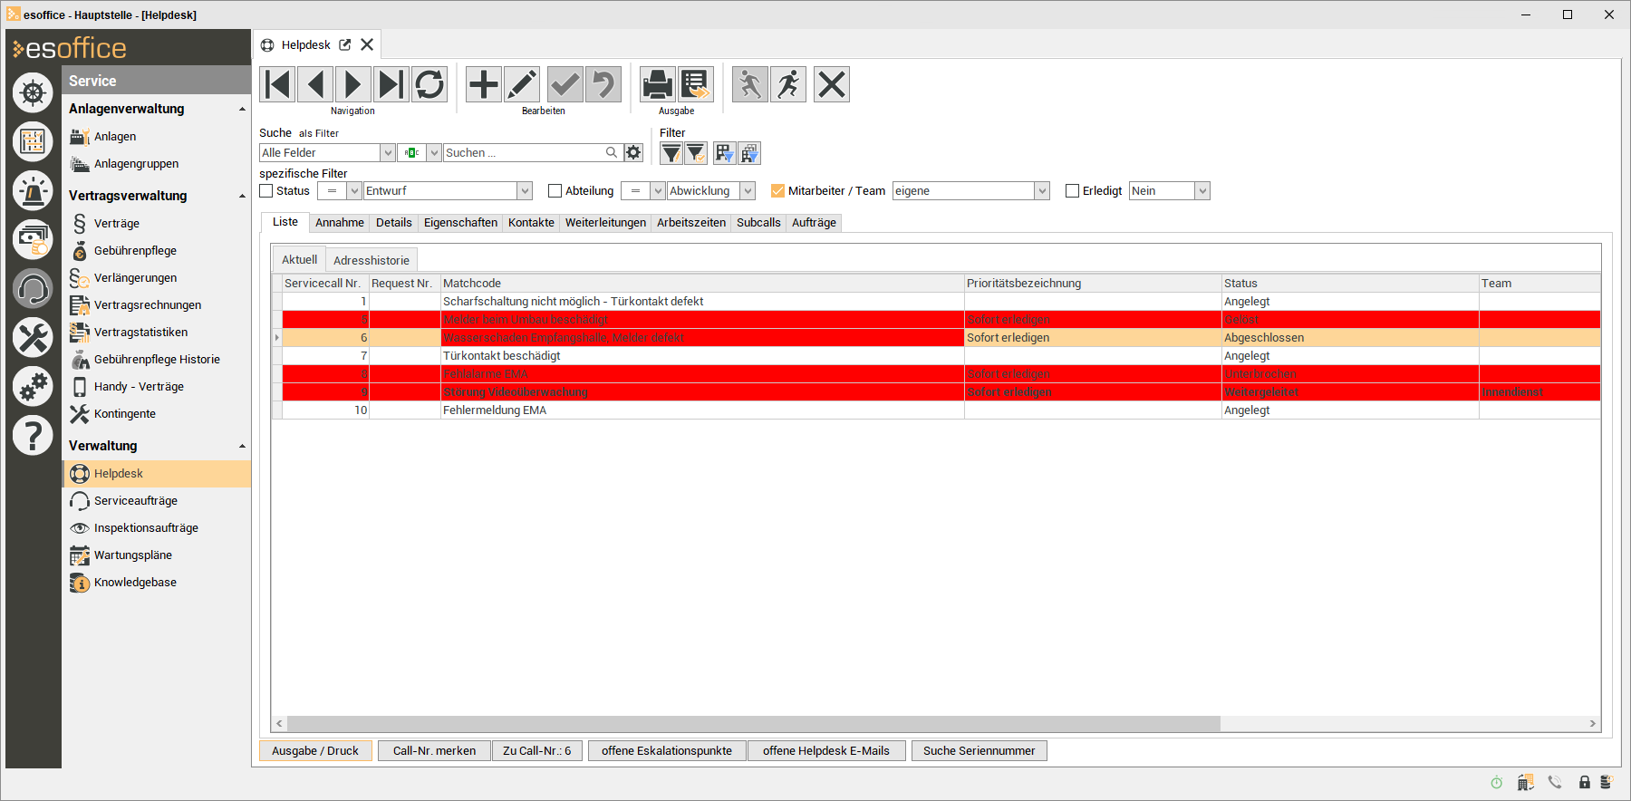Click the help question mark sidebar icon
The height and width of the screenshot is (801, 1631).
[33, 436]
